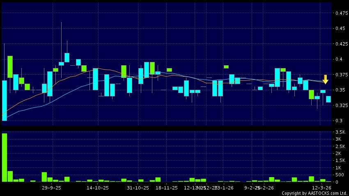Click the tallest green volume bar

(x=5, y=157)
